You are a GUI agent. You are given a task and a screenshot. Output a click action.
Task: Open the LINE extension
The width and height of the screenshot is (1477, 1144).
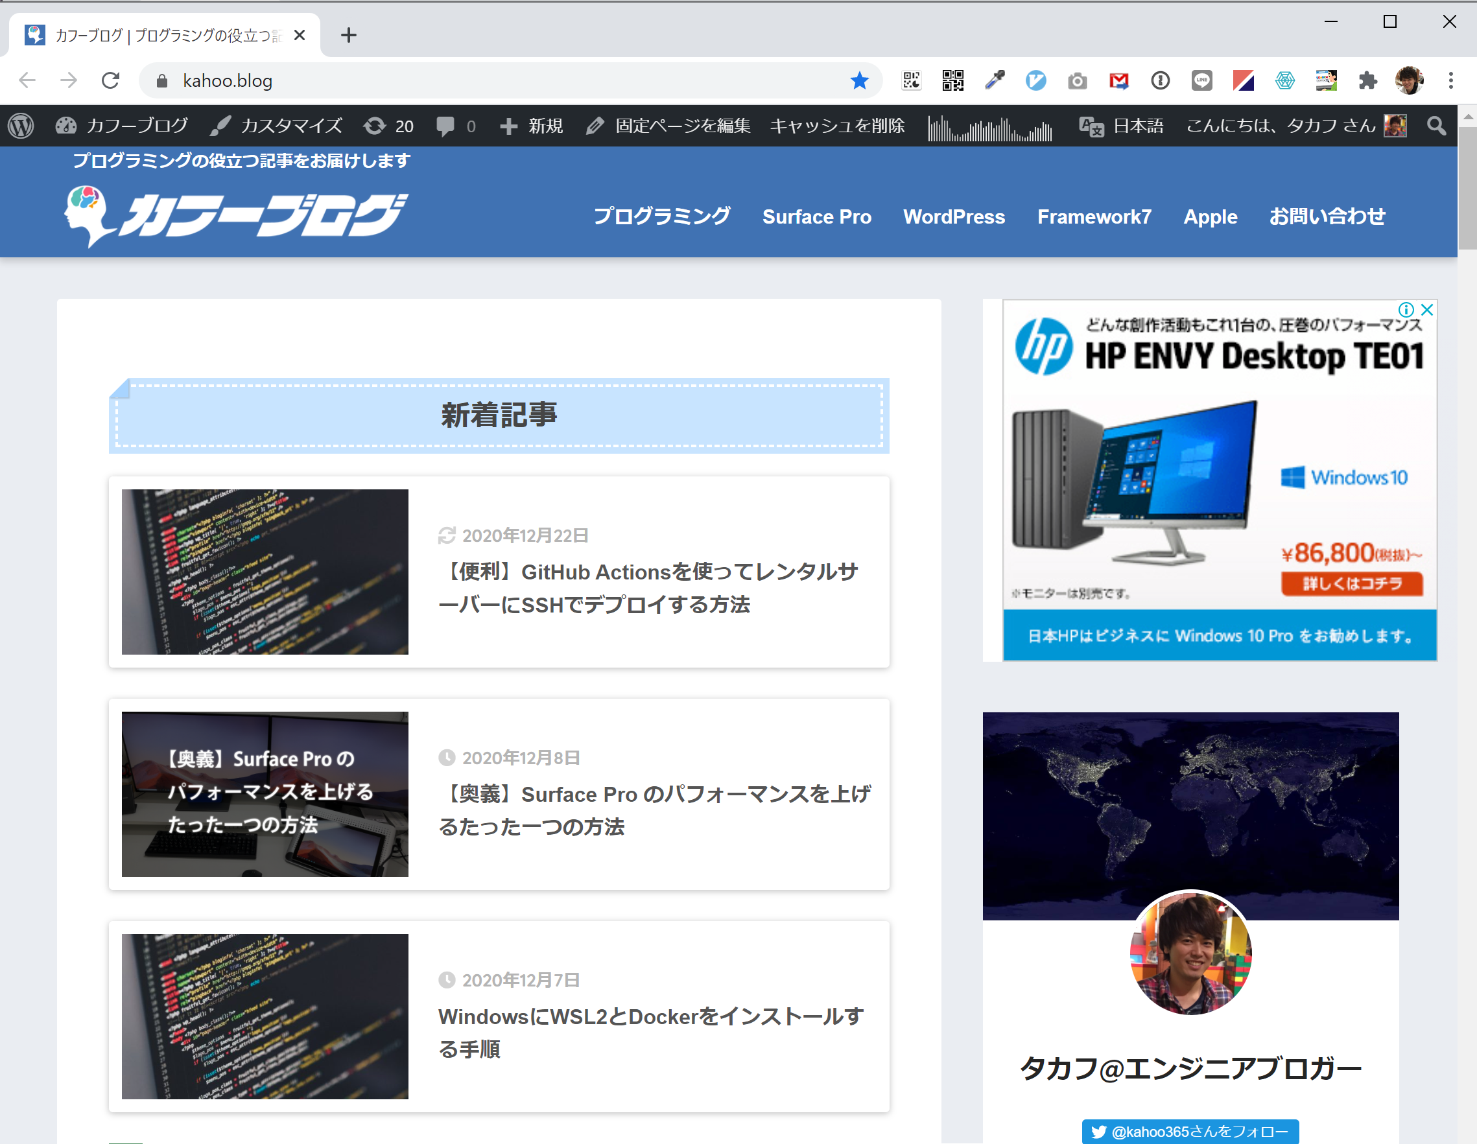pos(1201,80)
